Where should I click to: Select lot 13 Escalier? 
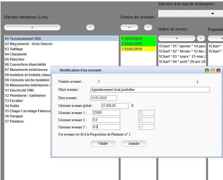[28, 101]
